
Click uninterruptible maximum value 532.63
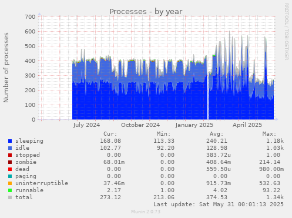tap(270, 183)
